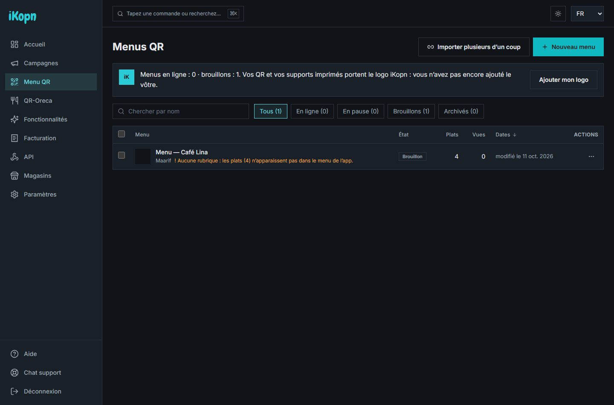The width and height of the screenshot is (614, 405).
Task: Open Paramètres in sidebar
Action: click(51, 194)
